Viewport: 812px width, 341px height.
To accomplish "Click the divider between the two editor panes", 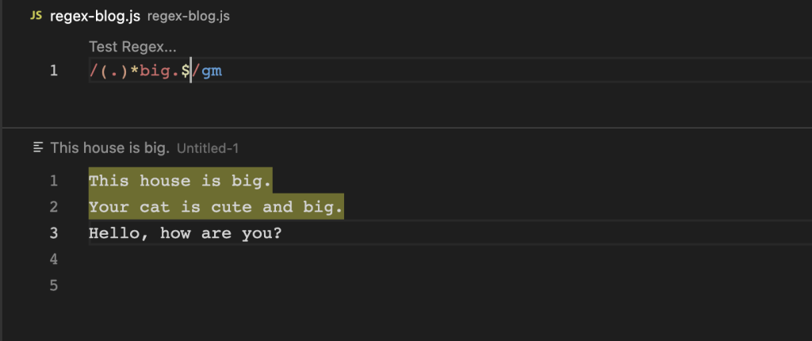I will click(x=406, y=127).
